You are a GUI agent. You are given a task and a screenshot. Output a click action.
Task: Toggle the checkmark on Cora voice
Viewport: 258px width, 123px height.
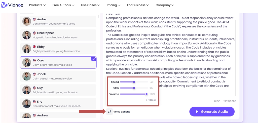(x=93, y=59)
